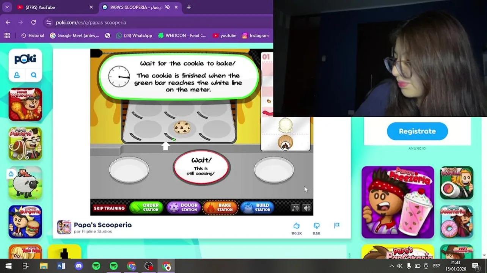Image resolution: width=487 pixels, height=273 pixels.
Task: Open the Poki home logo
Action: click(25, 59)
